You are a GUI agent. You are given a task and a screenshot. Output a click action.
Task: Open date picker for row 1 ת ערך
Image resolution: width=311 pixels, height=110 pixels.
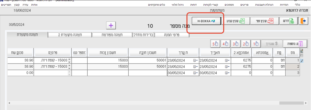click(x=195, y=60)
